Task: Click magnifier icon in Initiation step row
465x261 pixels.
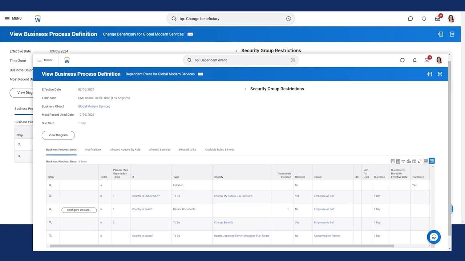Action: [x=50, y=185]
